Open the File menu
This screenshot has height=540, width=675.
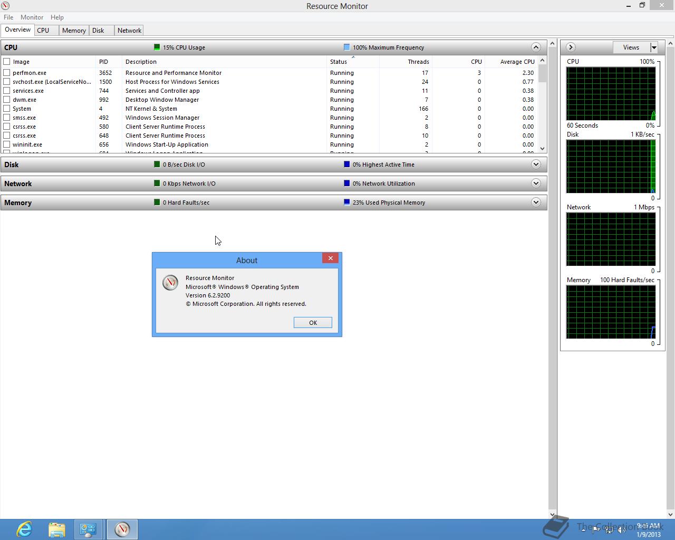[8, 17]
